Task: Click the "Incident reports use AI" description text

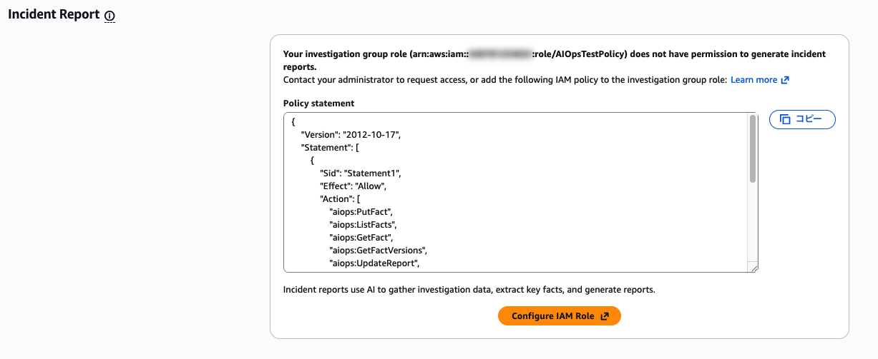Action: click(x=469, y=290)
